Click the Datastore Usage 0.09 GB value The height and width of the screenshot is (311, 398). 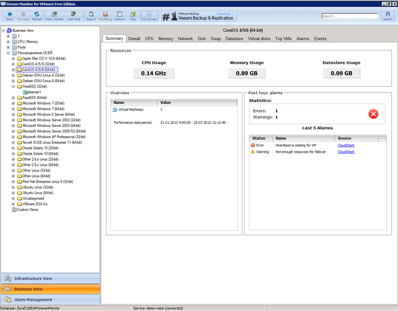coord(341,73)
